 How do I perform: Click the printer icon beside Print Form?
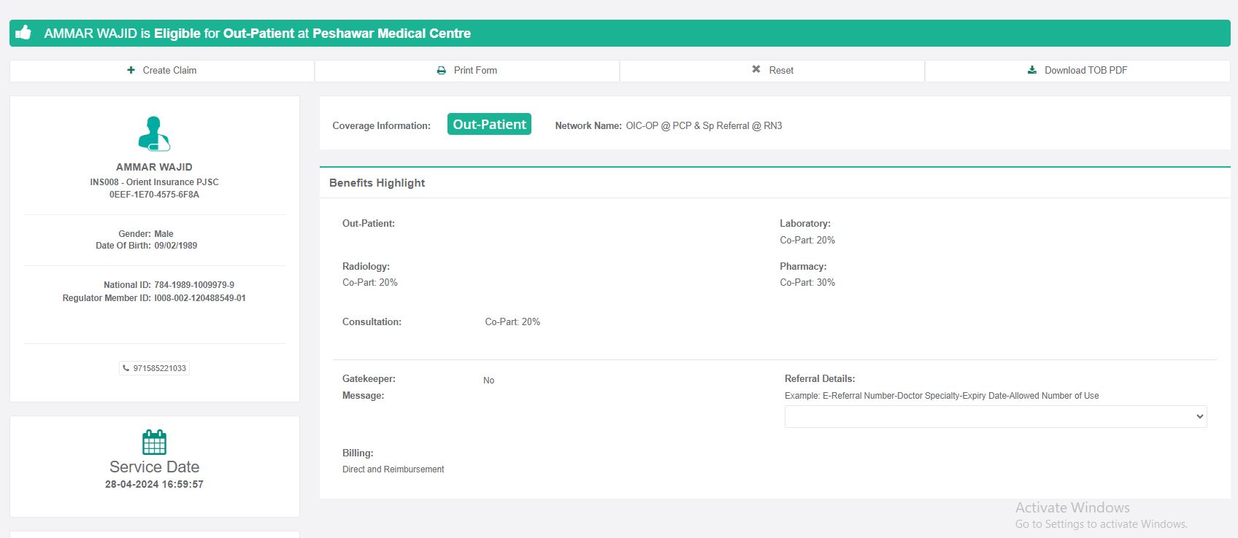pyautogui.click(x=441, y=71)
